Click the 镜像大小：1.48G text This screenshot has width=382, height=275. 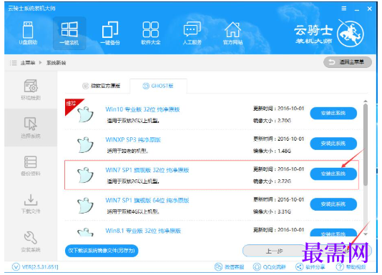[x=272, y=151]
